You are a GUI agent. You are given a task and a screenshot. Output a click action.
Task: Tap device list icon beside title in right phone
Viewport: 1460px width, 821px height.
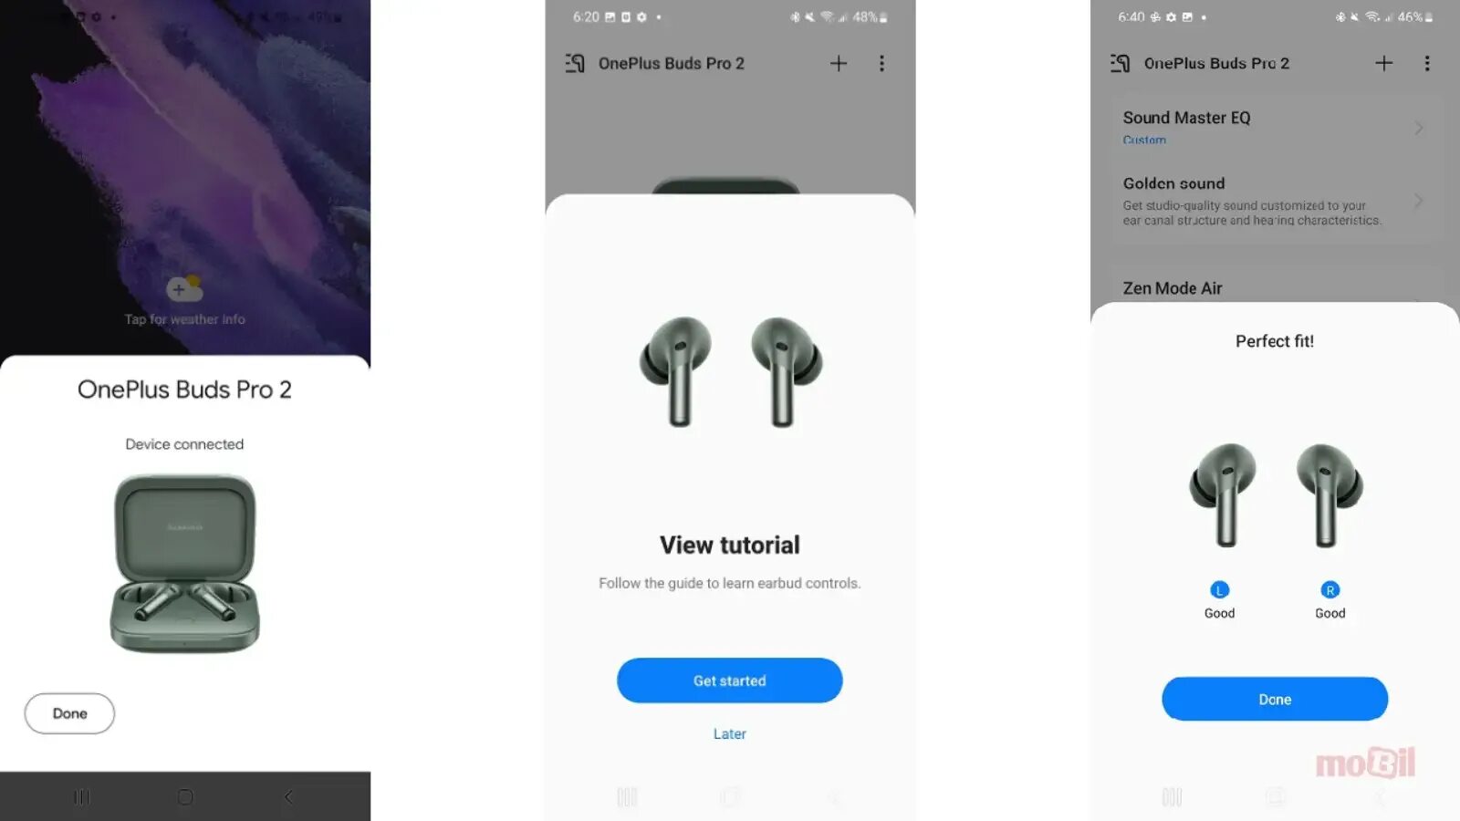pos(1121,63)
